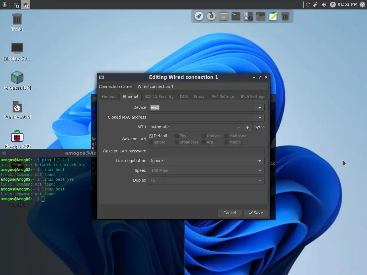Expand the Cloned MAC address dropdown arrow
The width and height of the screenshot is (367, 275).
coord(259,117)
